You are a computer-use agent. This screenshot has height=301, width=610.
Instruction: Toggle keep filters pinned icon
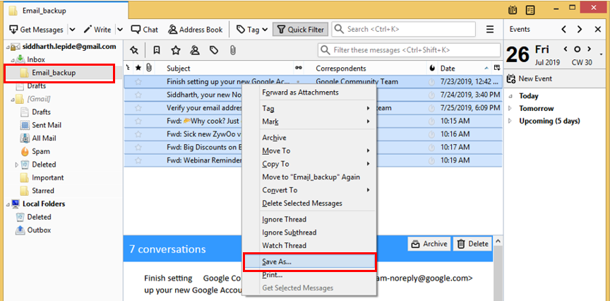coord(134,50)
